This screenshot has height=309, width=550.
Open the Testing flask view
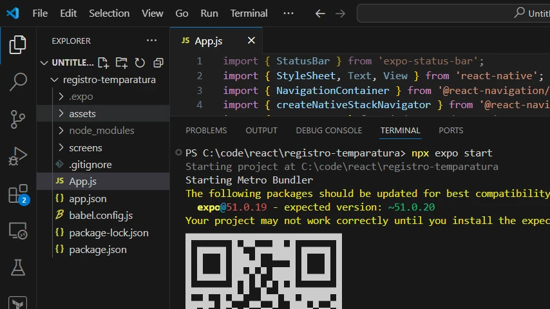[x=17, y=268]
